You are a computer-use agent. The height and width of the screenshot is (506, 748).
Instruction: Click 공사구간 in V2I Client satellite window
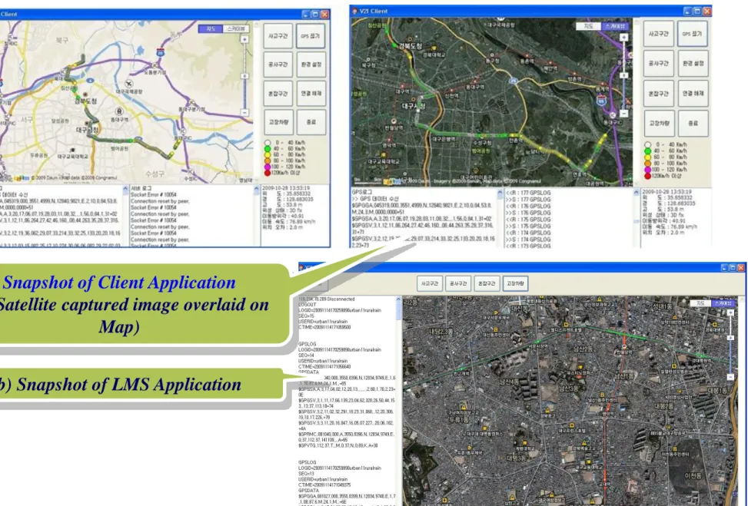[x=658, y=64]
